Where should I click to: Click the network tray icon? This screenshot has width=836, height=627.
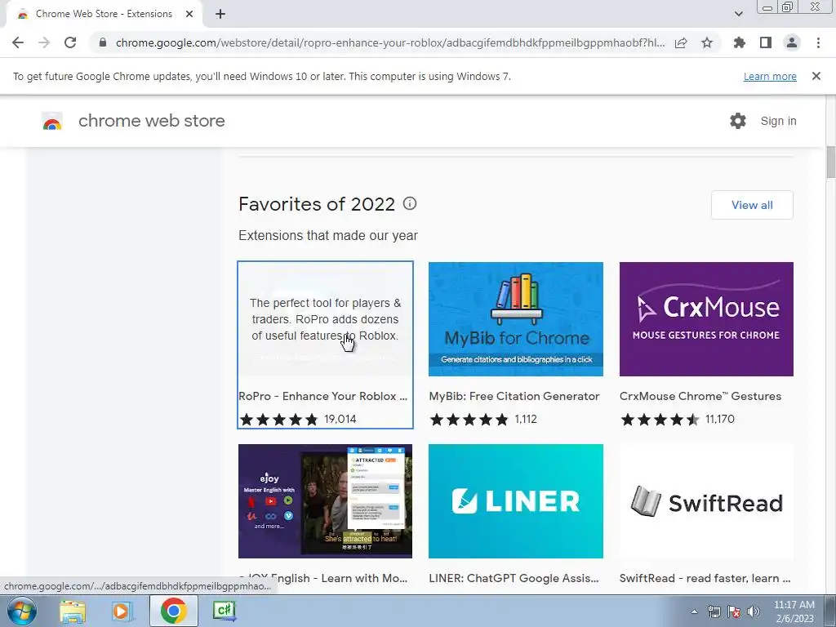714,611
